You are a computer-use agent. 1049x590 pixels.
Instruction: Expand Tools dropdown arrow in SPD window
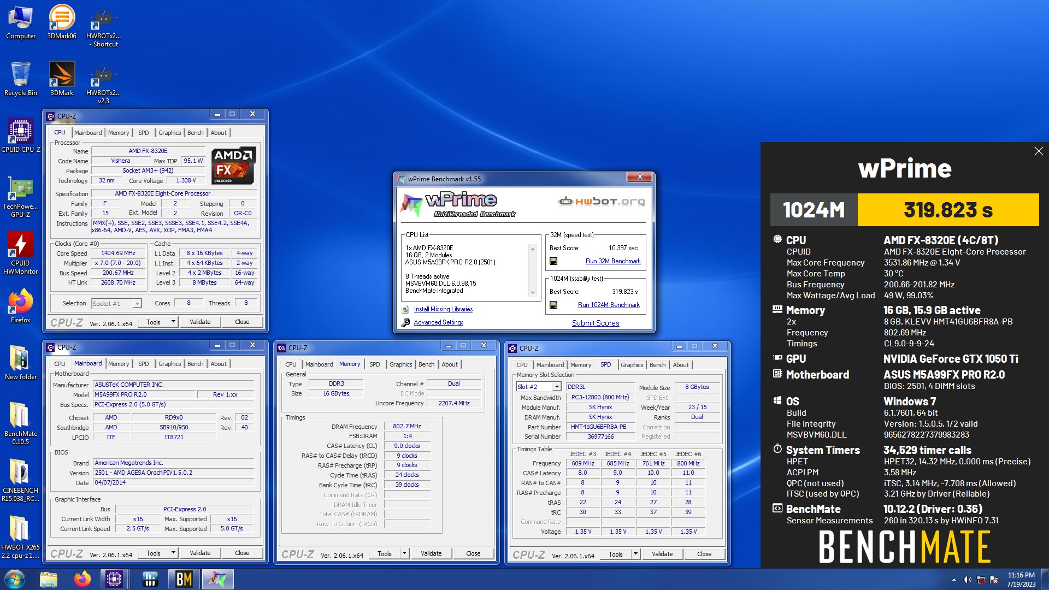click(635, 554)
